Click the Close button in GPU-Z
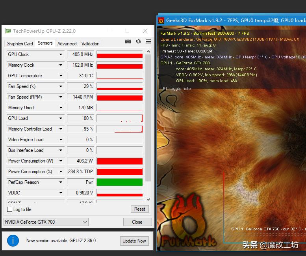Image resolution: width=306 pixels, height=256 pixels. click(137, 222)
